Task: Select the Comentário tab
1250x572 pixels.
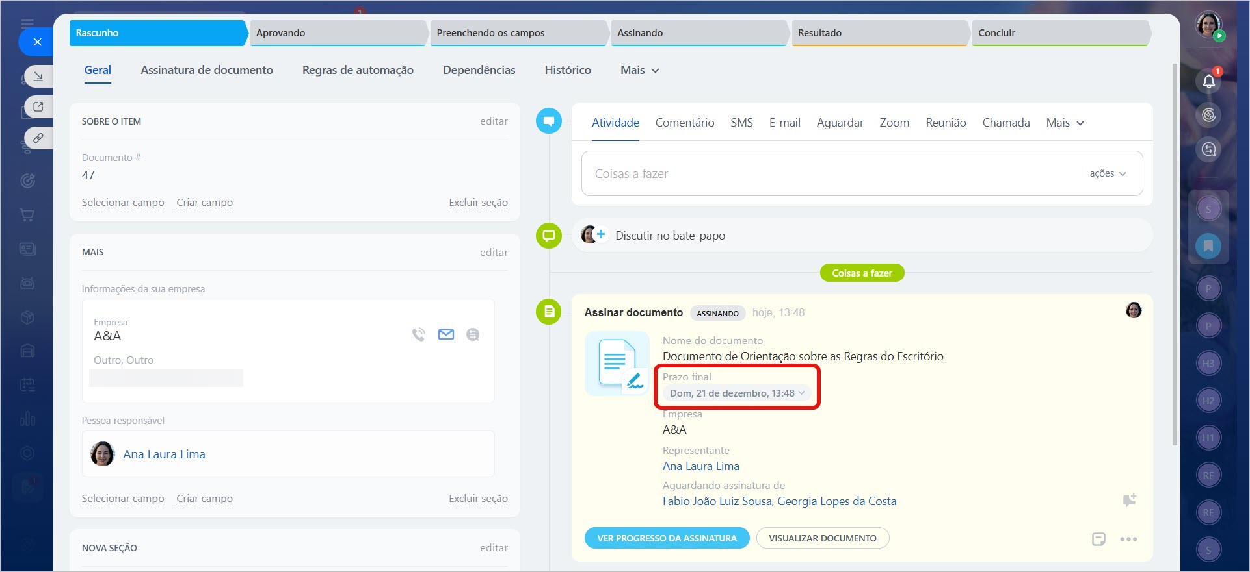Action: tap(684, 123)
